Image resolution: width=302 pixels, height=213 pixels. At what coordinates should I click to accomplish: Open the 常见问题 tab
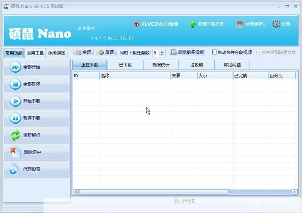click(x=232, y=65)
